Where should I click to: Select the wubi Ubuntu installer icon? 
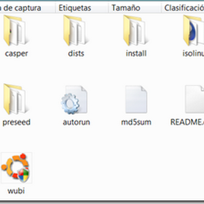pyautogui.click(x=16, y=168)
